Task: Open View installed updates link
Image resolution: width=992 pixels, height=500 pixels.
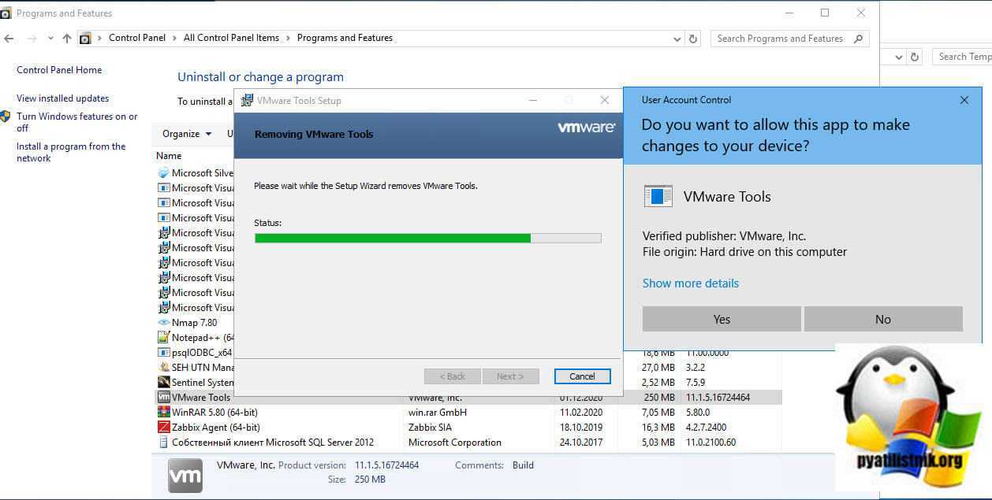Action: click(63, 98)
